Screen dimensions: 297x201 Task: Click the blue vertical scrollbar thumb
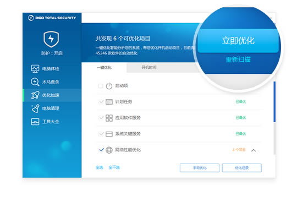274,102
